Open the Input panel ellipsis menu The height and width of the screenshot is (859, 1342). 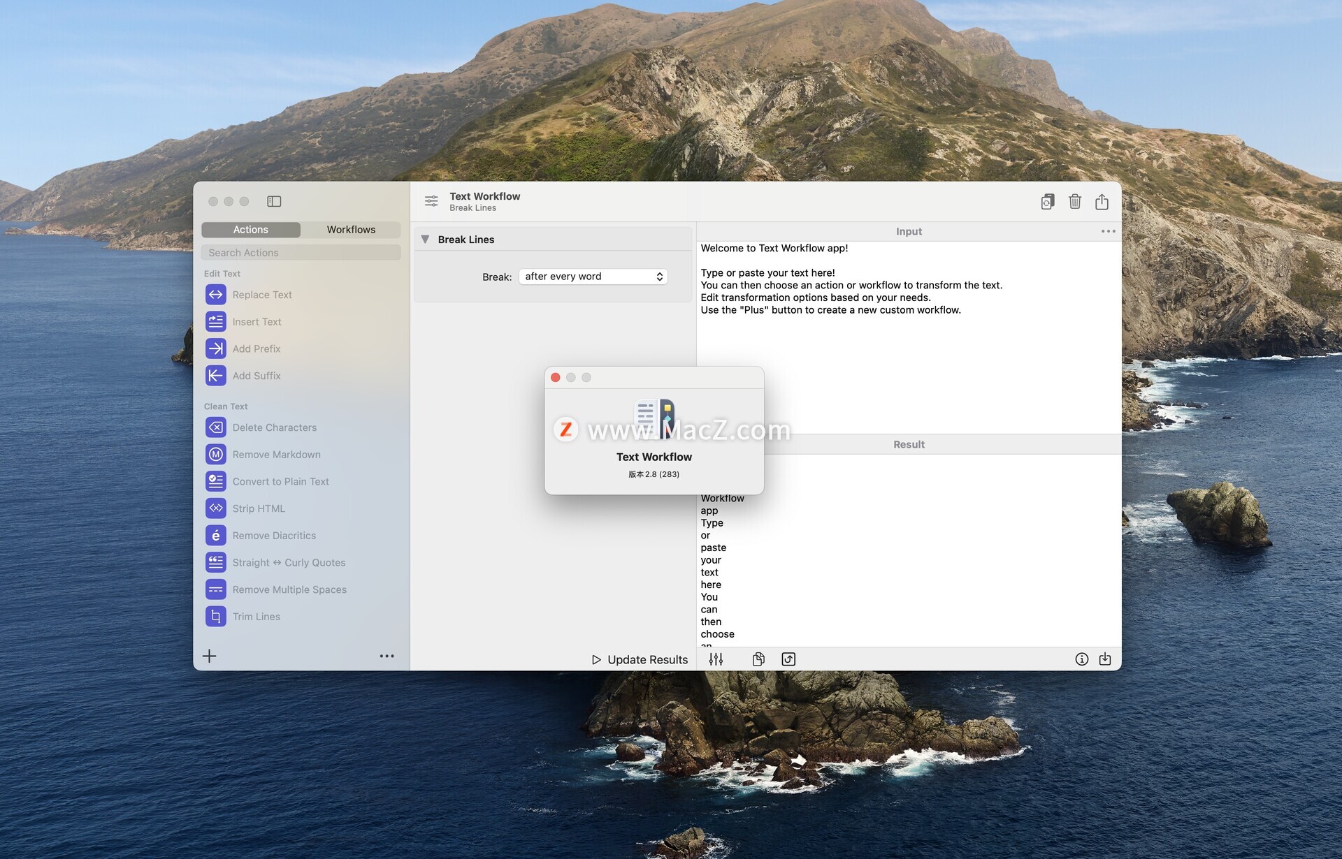(1109, 231)
